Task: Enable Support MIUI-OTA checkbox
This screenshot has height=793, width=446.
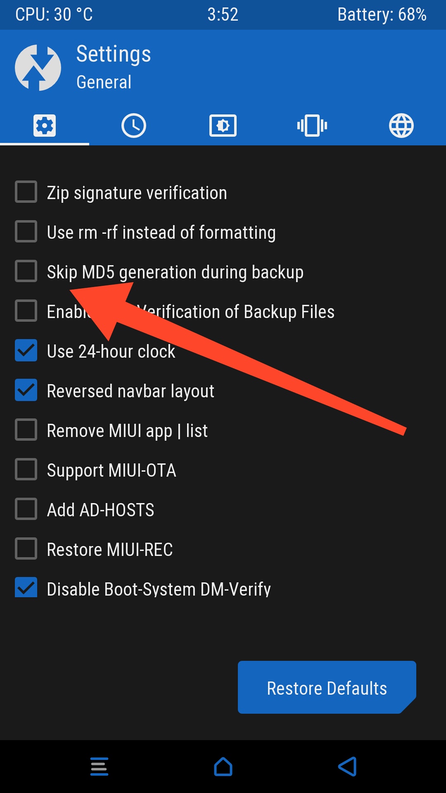Action: (26, 469)
